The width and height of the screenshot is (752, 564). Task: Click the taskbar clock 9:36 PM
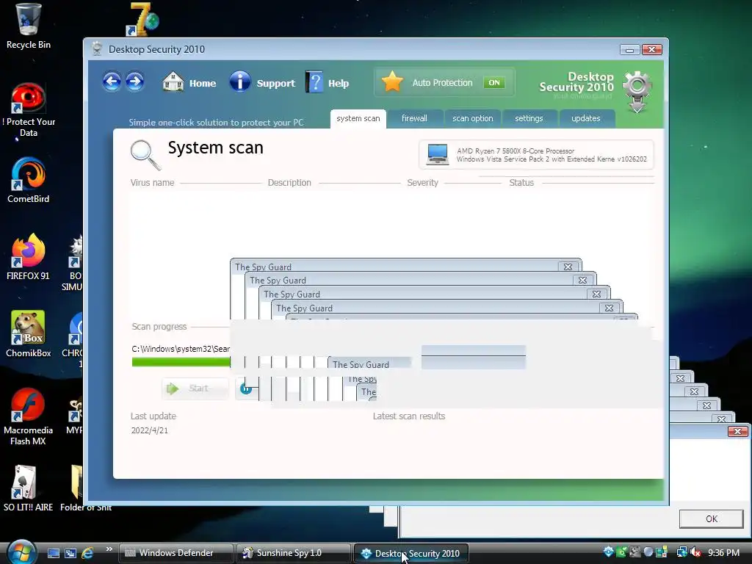click(x=723, y=553)
